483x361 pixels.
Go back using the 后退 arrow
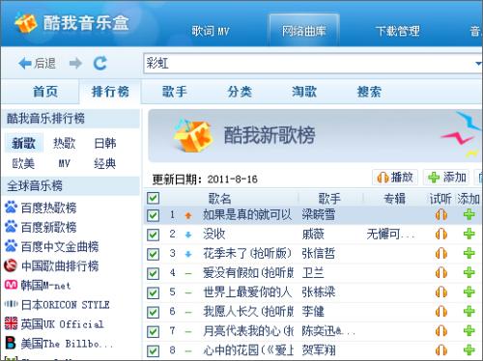[37, 64]
